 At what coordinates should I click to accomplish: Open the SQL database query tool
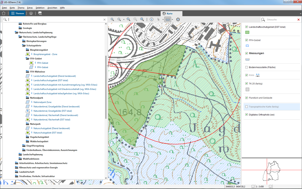click(40, 13)
